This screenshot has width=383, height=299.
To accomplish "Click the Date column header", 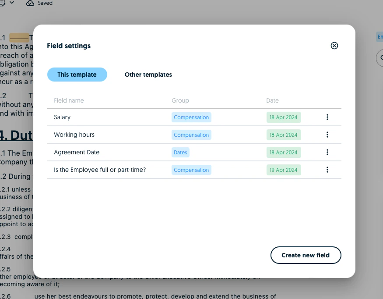I will pos(272,100).
